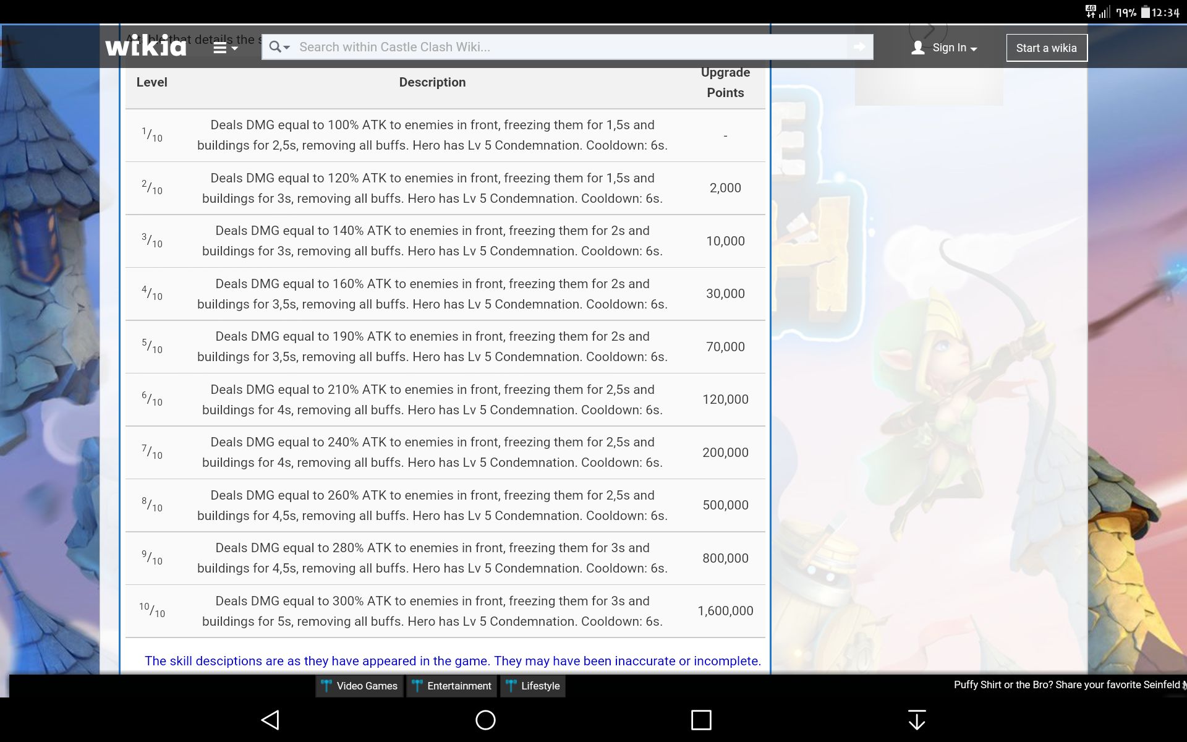Click the 200,000 upgrade points value

click(x=725, y=453)
